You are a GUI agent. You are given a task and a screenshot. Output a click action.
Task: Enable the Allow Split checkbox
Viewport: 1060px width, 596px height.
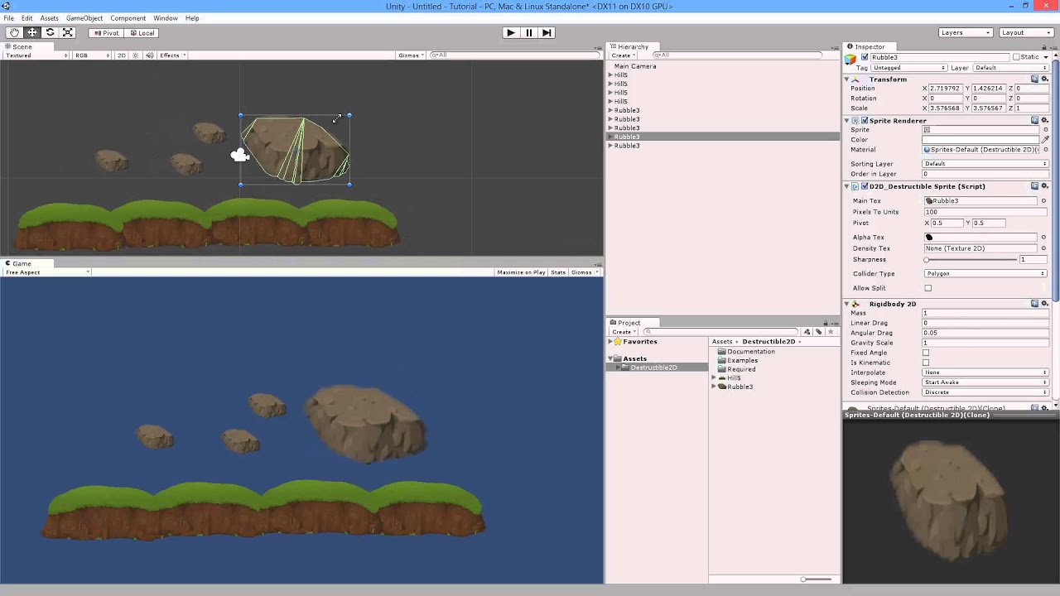coord(927,288)
